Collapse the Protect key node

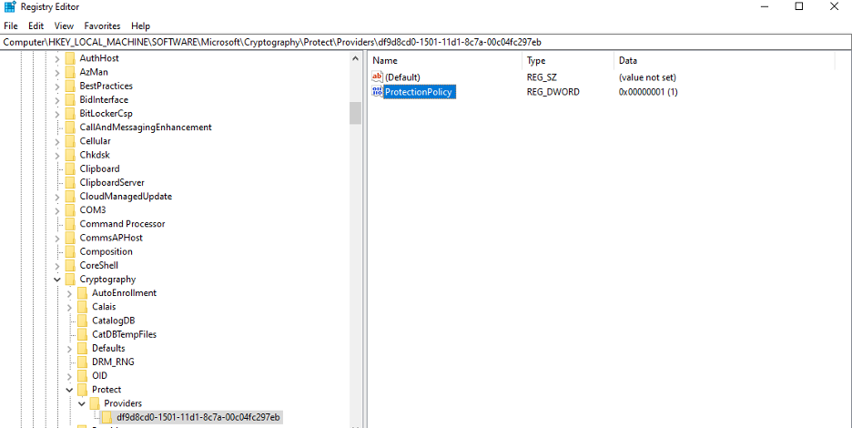pos(69,390)
